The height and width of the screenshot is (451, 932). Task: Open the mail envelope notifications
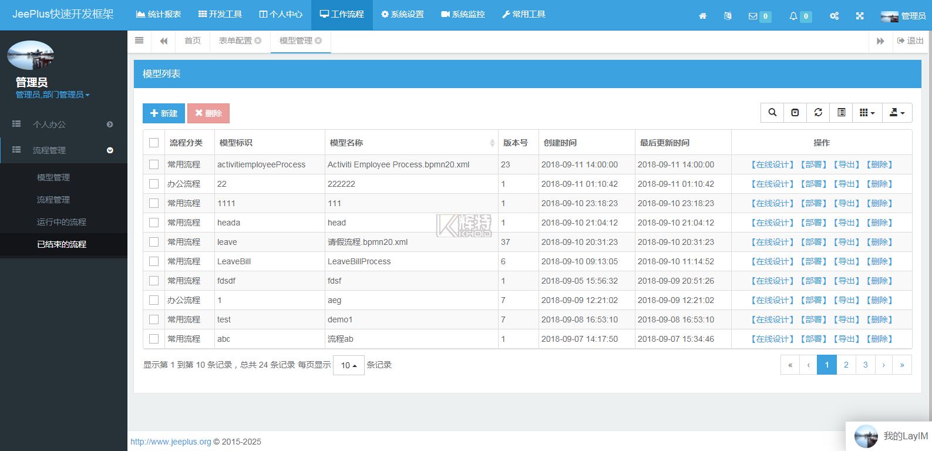click(759, 16)
